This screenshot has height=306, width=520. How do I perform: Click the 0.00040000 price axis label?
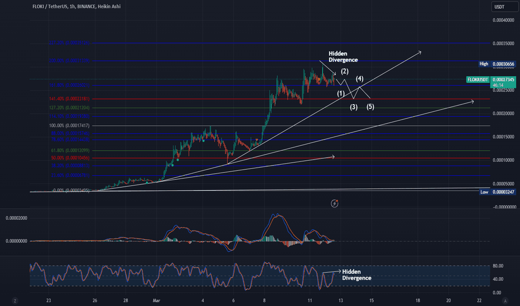point(503,20)
